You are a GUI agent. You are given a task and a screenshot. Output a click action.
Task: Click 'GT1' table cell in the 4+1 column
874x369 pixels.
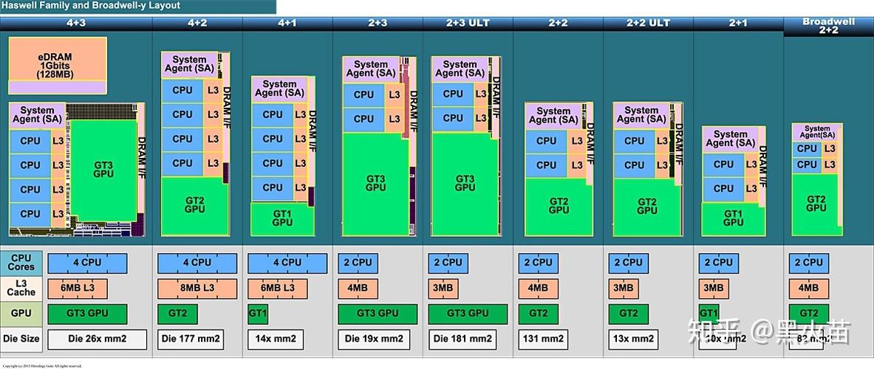coord(258,314)
